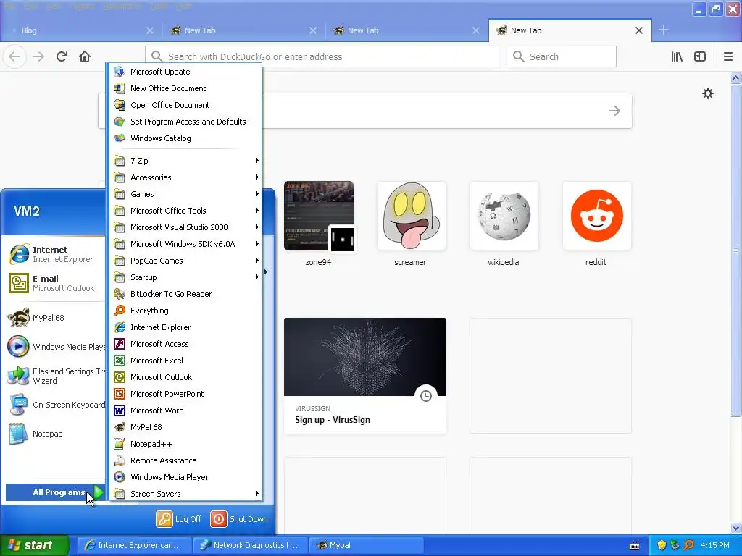Switch to Internet Explorer taskbar window
The height and width of the screenshot is (556, 742).
pyautogui.click(x=135, y=545)
